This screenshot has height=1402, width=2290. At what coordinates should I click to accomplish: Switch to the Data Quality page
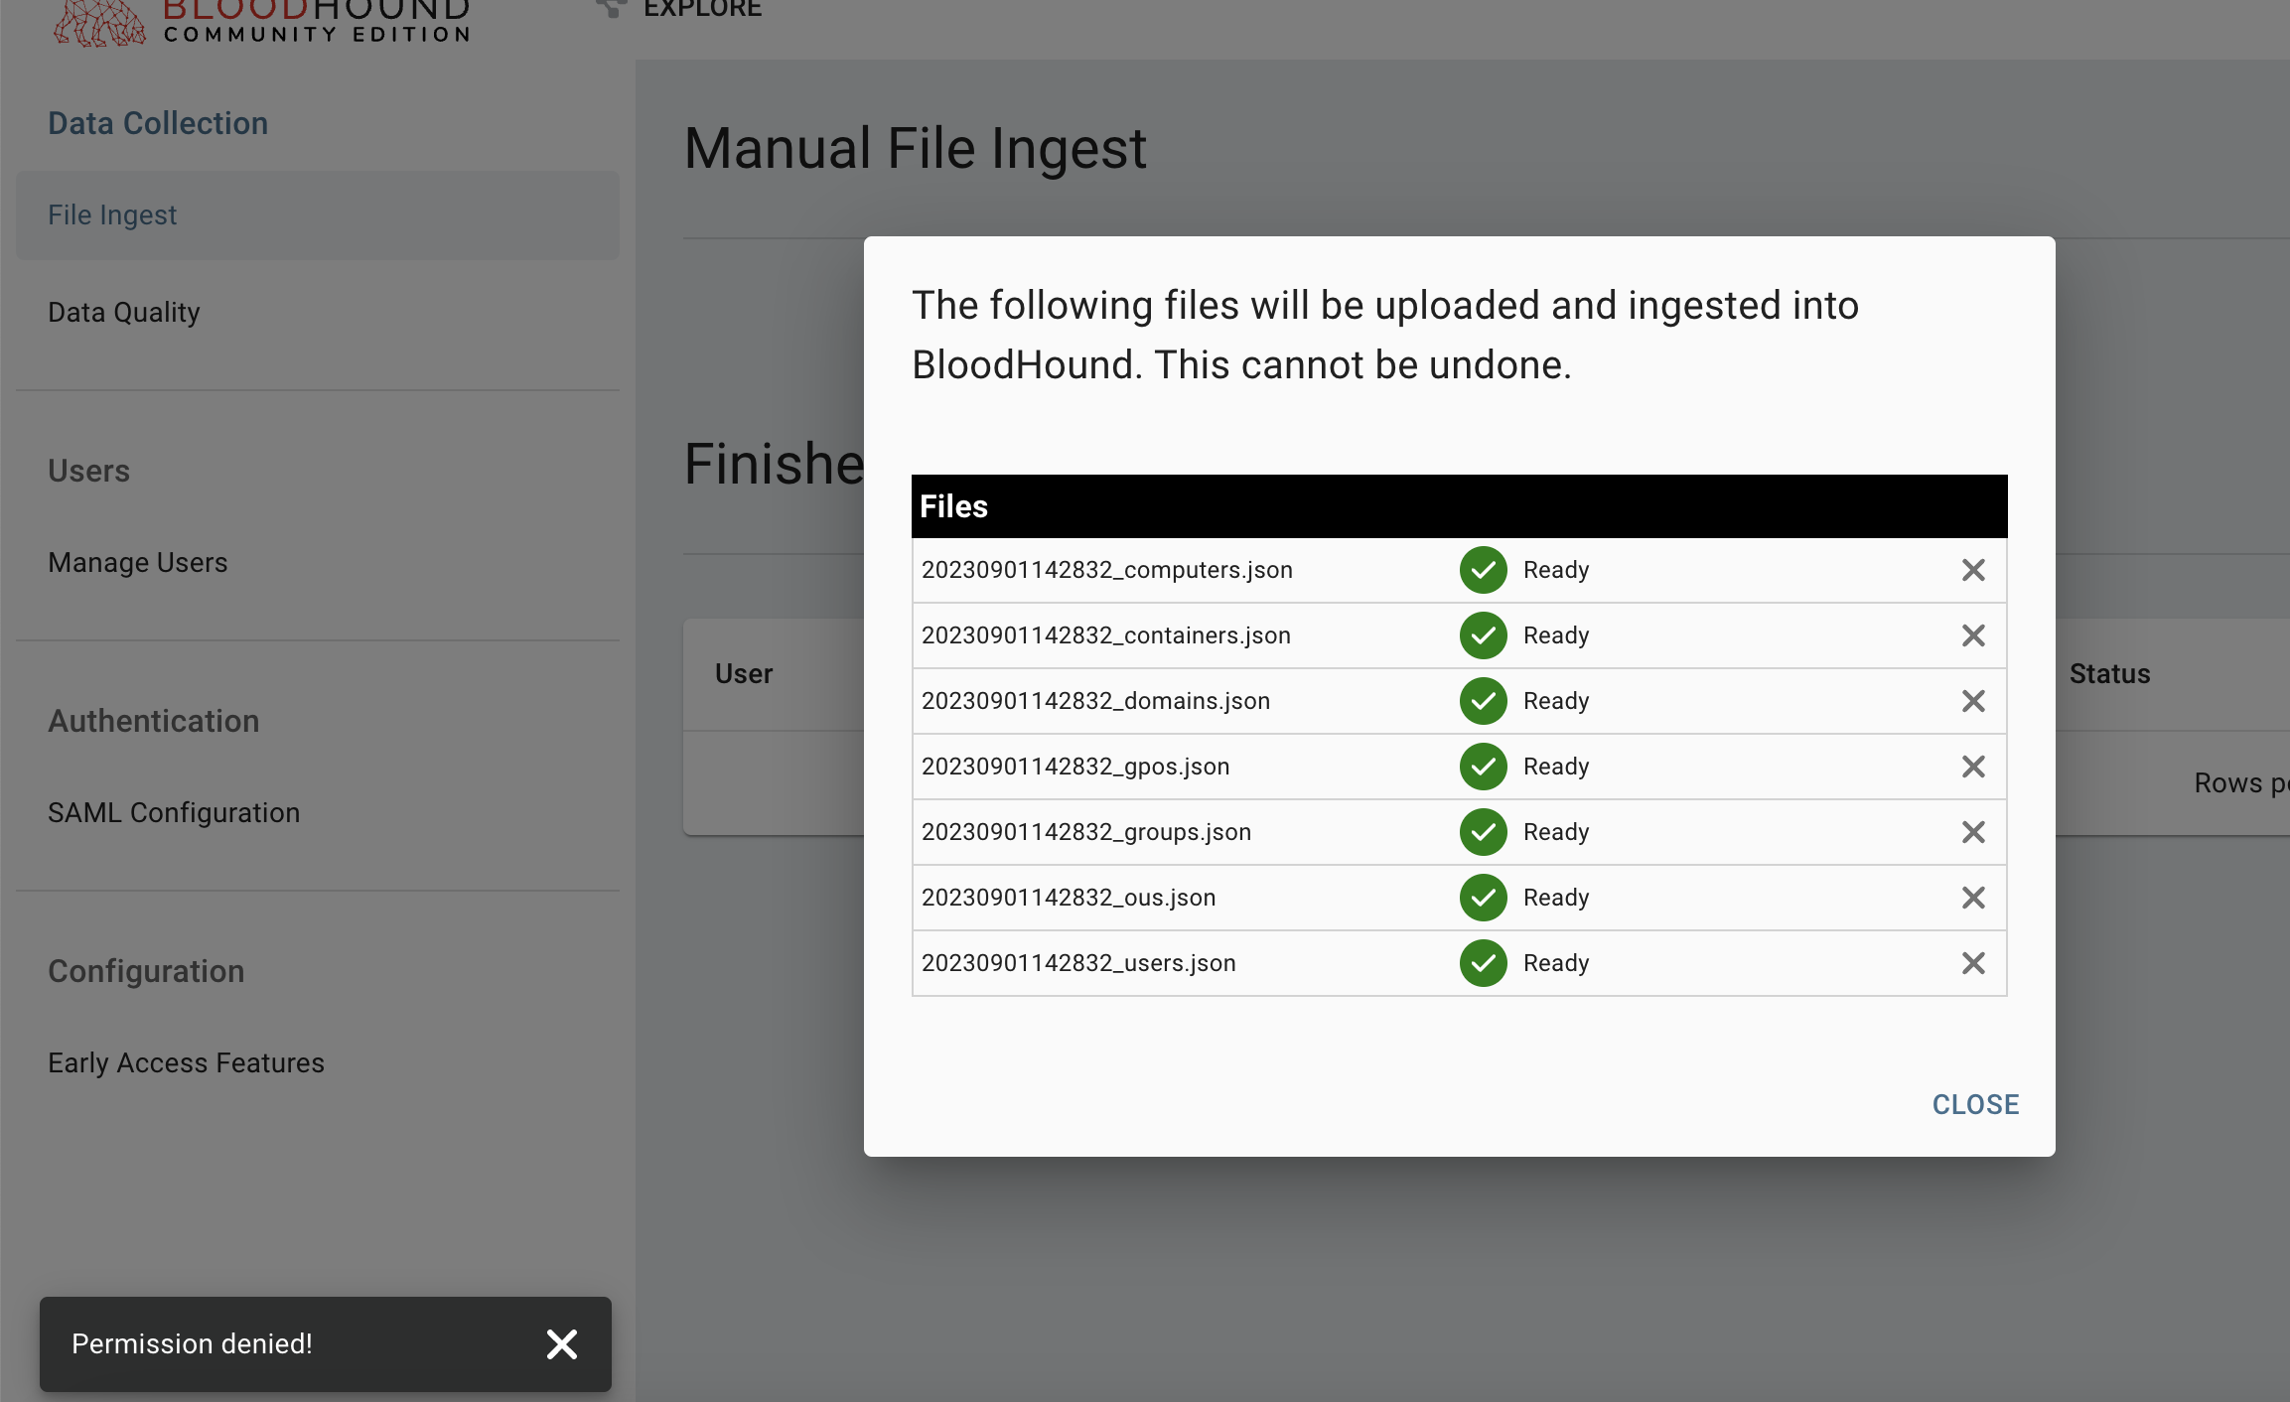124,312
